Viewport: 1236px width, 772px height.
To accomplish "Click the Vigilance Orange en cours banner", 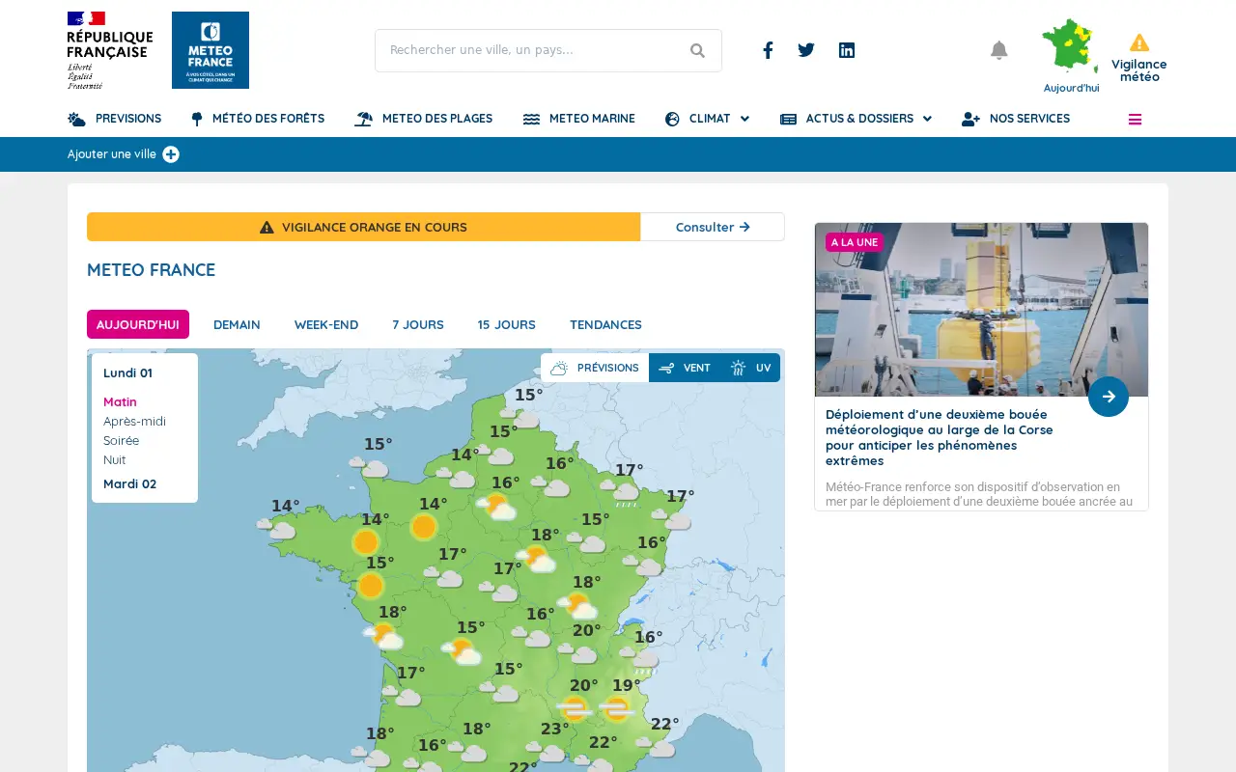I will 363,227.
